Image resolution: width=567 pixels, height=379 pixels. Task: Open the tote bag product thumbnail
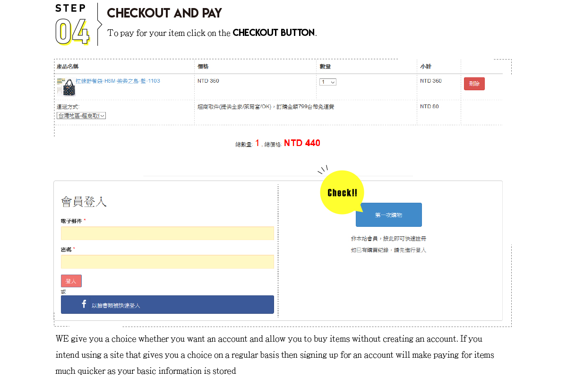[66, 87]
